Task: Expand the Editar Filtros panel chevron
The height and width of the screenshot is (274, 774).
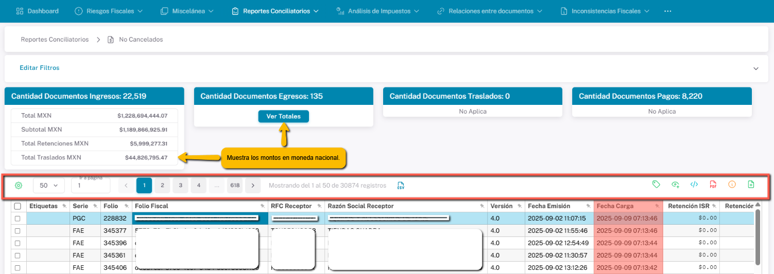Action: click(x=756, y=68)
